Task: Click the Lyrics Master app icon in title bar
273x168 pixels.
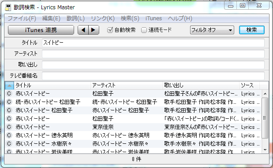Action: [x=8, y=7]
